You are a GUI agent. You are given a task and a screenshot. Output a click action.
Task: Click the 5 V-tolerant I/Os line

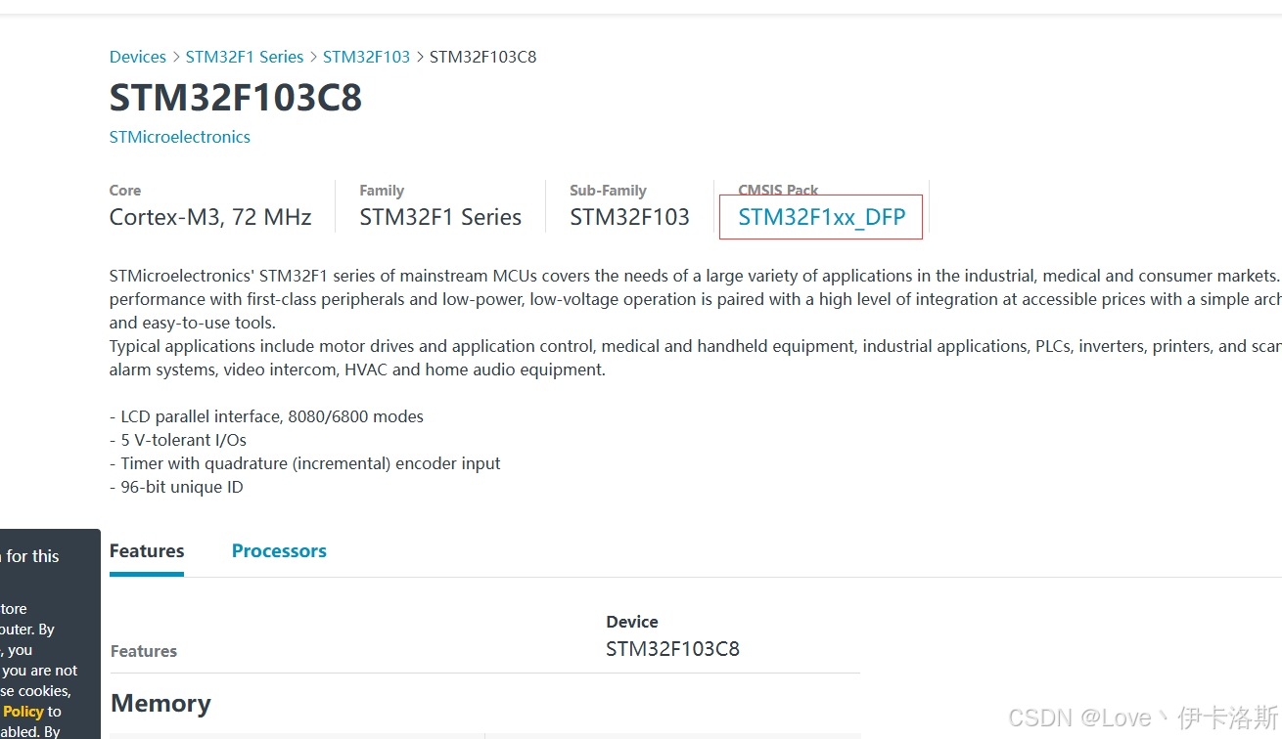click(178, 440)
